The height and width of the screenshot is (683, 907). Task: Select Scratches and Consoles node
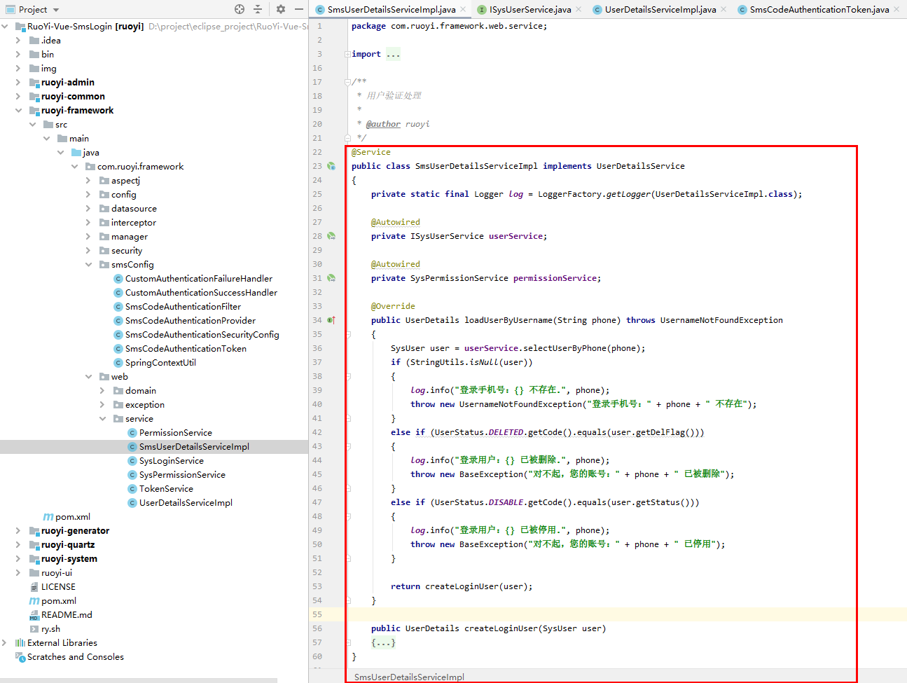pos(76,657)
